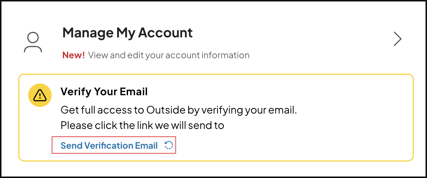Open Manage My Account via right chevron
Screen dimensions: 427x178
[398, 39]
